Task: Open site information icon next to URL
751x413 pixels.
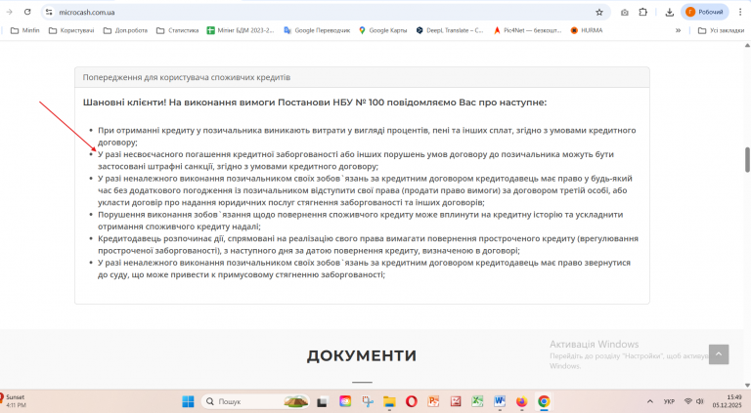Action: 49,12
